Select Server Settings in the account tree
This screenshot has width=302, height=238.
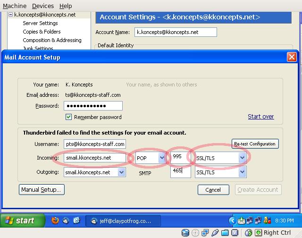(x=40, y=23)
